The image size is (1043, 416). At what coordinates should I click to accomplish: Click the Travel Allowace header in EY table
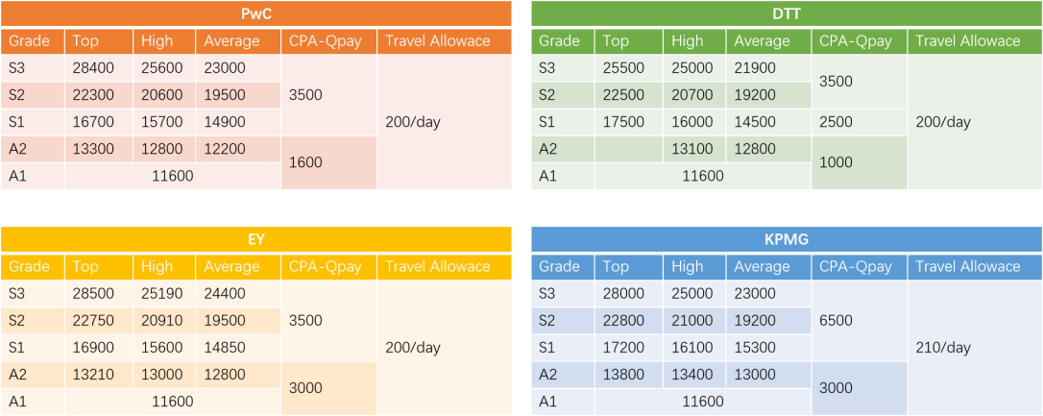coord(438,267)
